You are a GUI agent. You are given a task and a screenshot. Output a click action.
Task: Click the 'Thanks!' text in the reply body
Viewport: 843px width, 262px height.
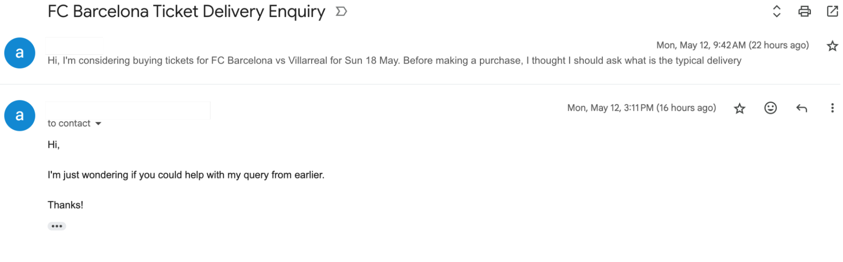[66, 205]
